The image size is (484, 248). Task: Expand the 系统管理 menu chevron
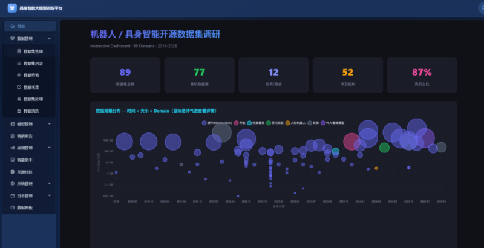(50, 183)
